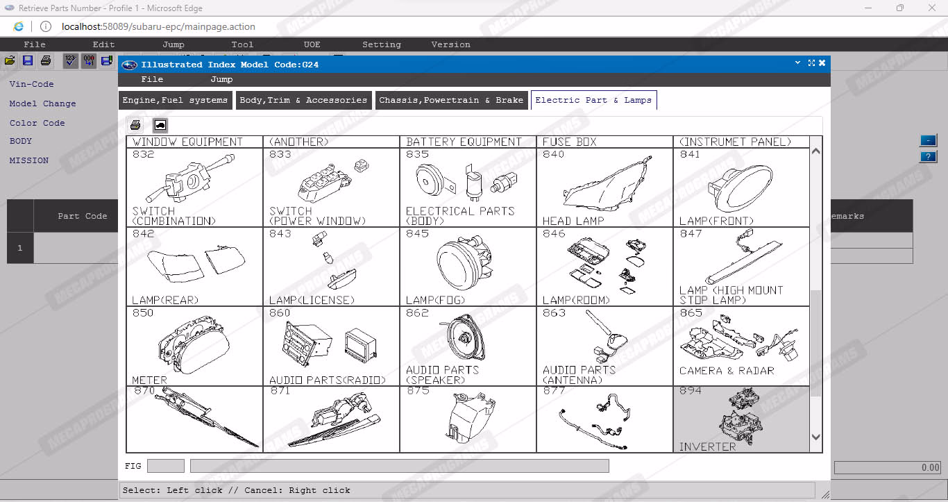Pick the 894 INVERTER illustration

coord(740,419)
